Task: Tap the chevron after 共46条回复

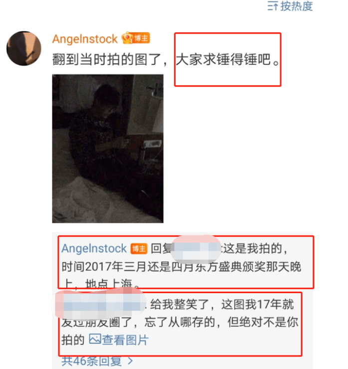Action: click(130, 361)
